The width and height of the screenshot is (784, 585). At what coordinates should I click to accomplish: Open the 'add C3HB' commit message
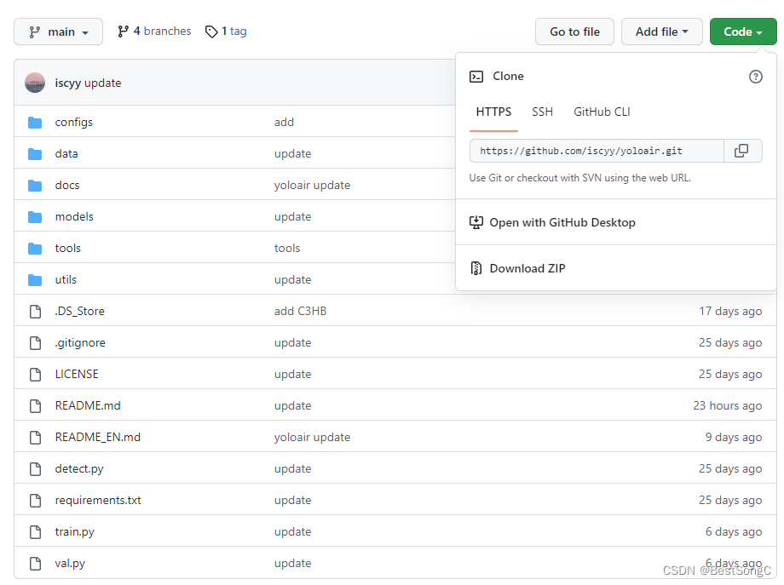[301, 312]
